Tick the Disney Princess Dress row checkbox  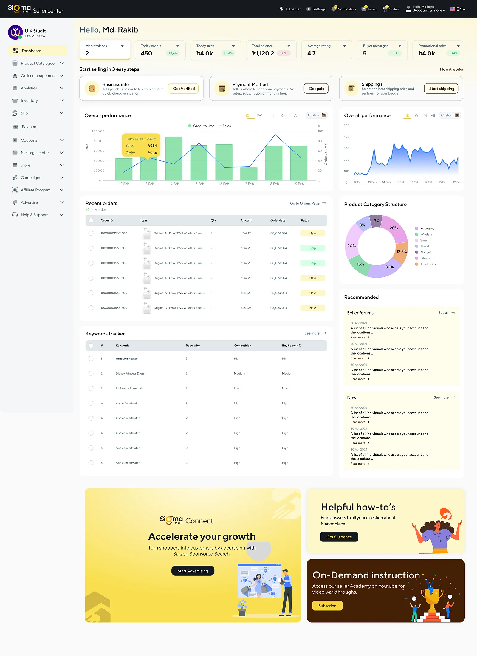tap(91, 373)
